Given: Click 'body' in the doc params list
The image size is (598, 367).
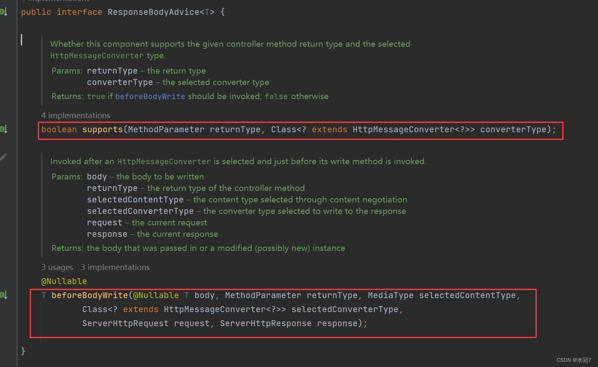Looking at the screenshot, I should (97, 177).
